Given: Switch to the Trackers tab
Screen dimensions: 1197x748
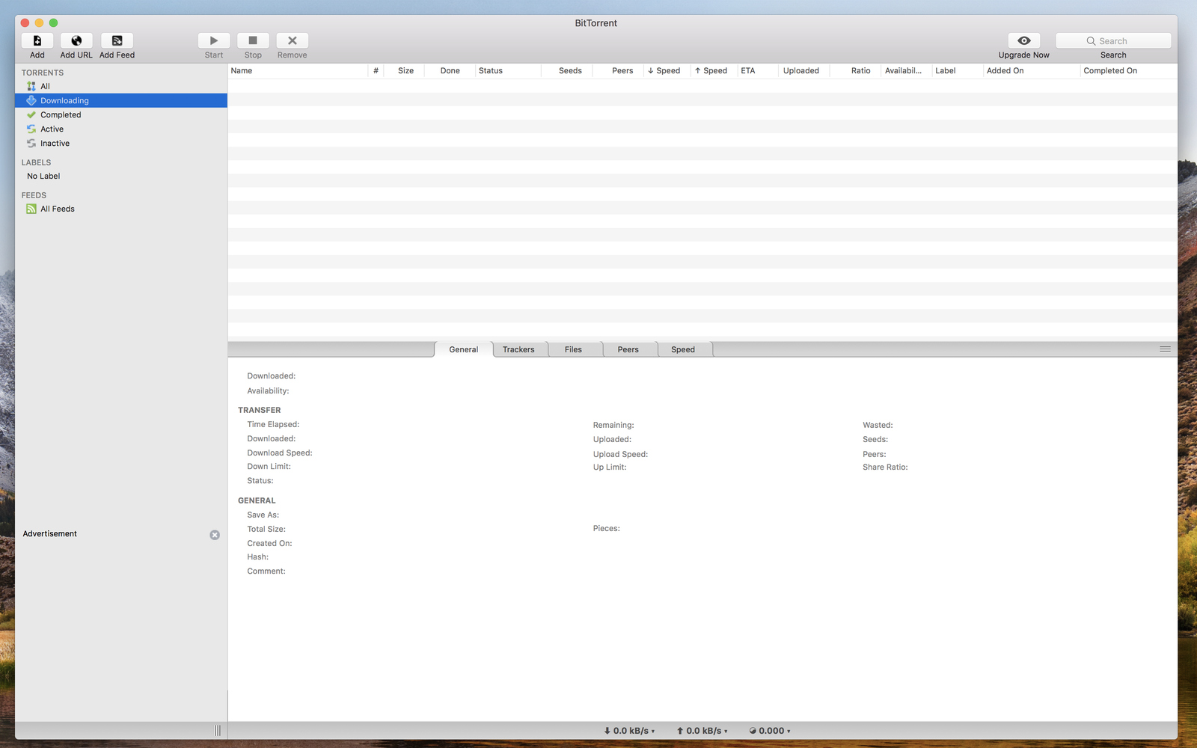Looking at the screenshot, I should tap(518, 349).
